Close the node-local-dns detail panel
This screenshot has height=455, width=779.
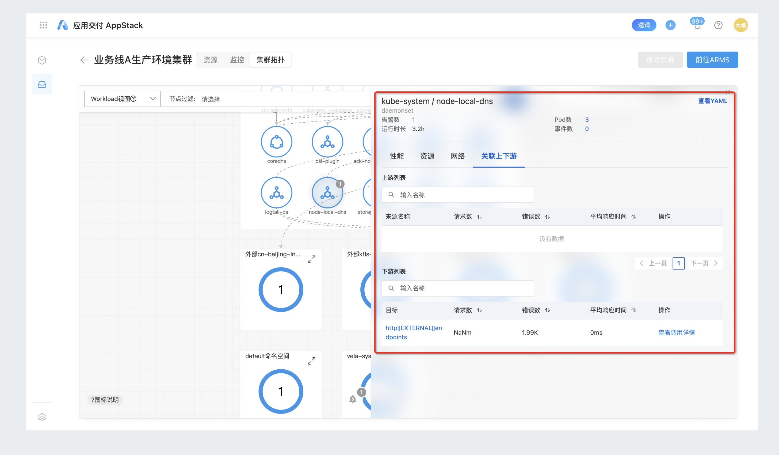point(727,92)
